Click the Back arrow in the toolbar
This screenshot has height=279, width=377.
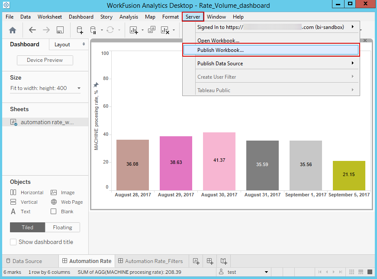(32, 30)
